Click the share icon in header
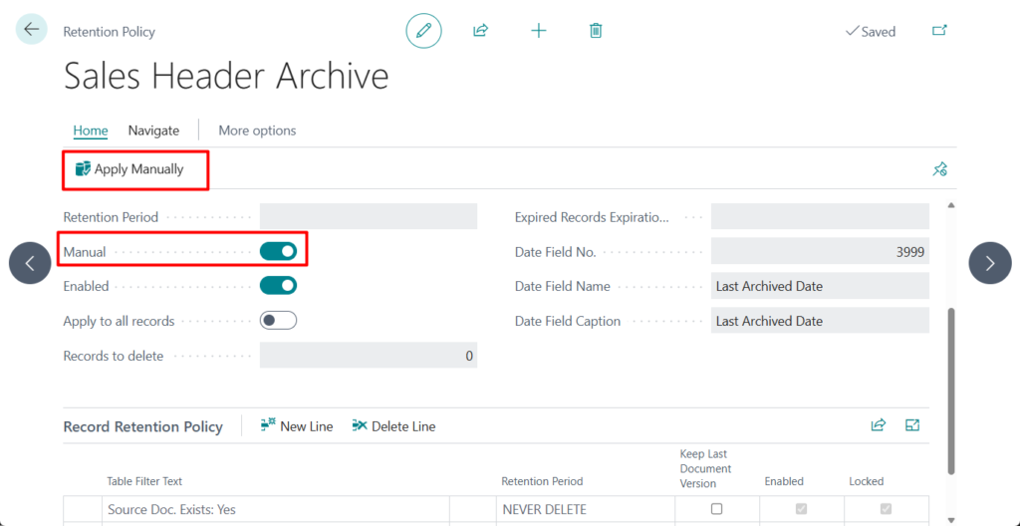Image resolution: width=1020 pixels, height=526 pixels. coord(480,31)
